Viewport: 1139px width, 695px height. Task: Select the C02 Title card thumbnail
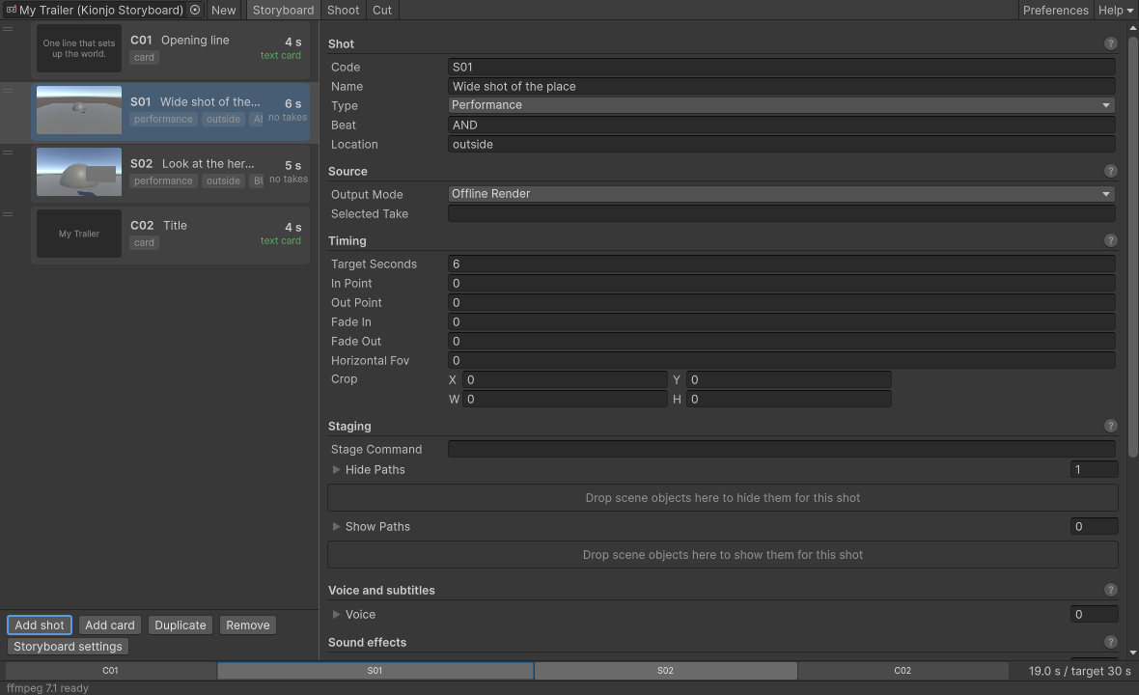pyautogui.click(x=79, y=234)
